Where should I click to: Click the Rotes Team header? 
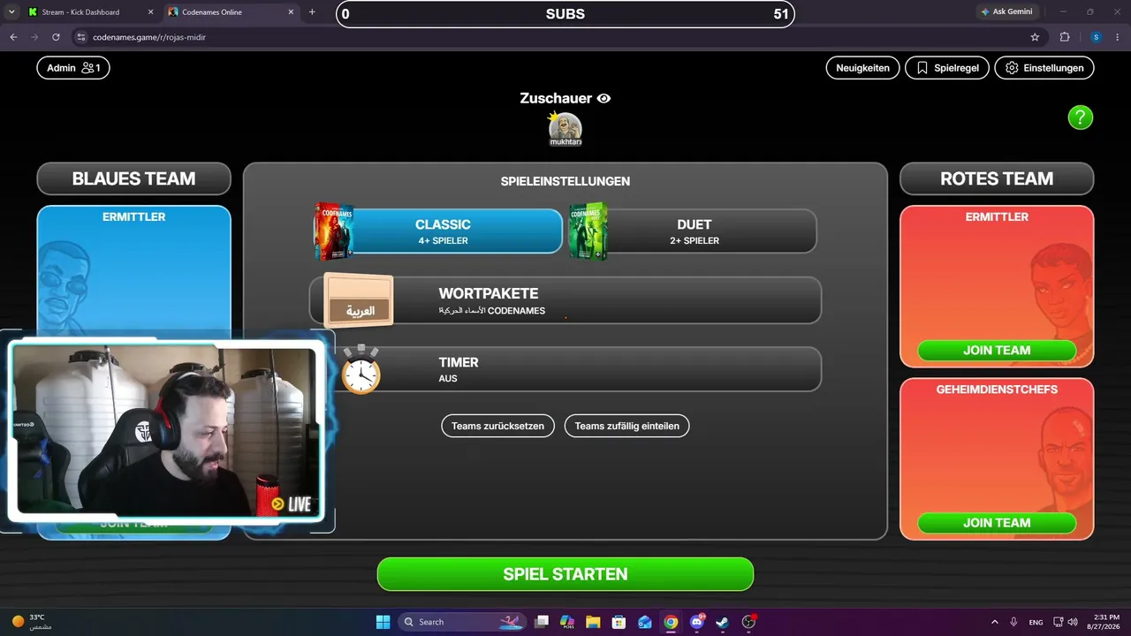coord(997,178)
